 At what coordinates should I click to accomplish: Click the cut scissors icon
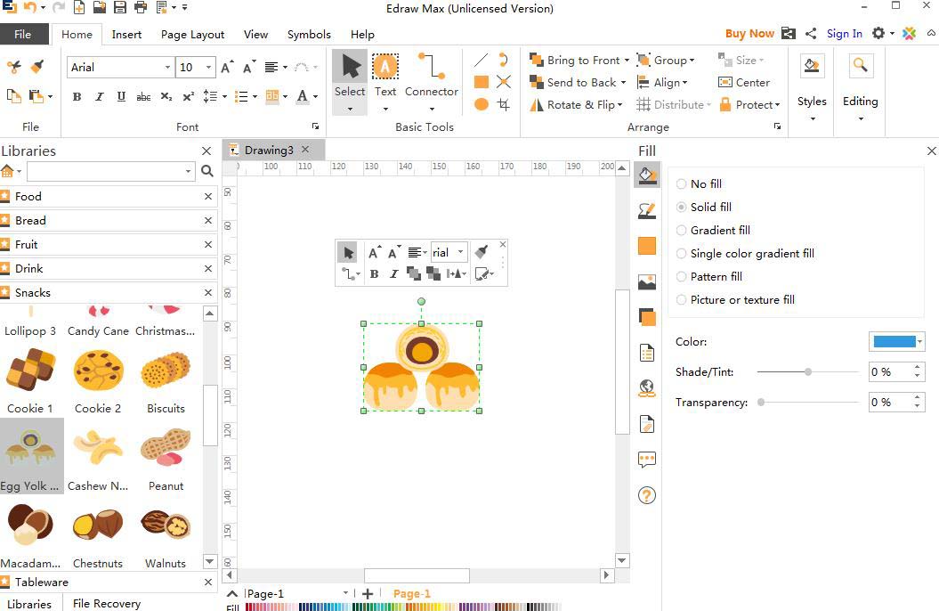tap(13, 67)
